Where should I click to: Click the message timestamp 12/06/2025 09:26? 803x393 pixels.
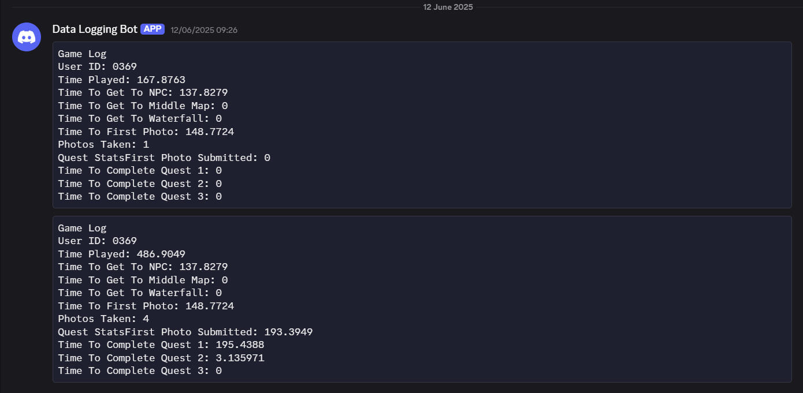coord(204,30)
